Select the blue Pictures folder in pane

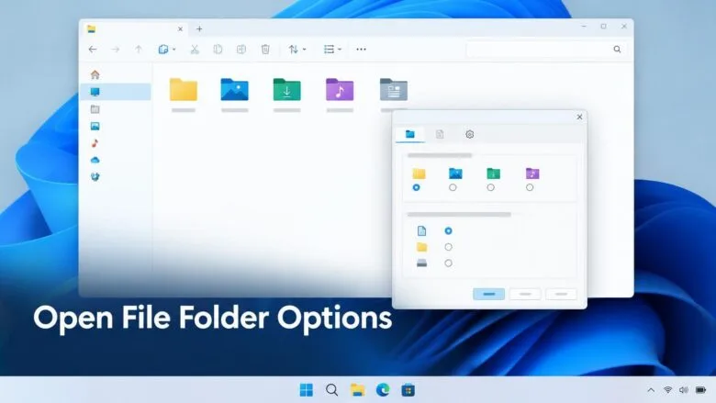[235, 89]
